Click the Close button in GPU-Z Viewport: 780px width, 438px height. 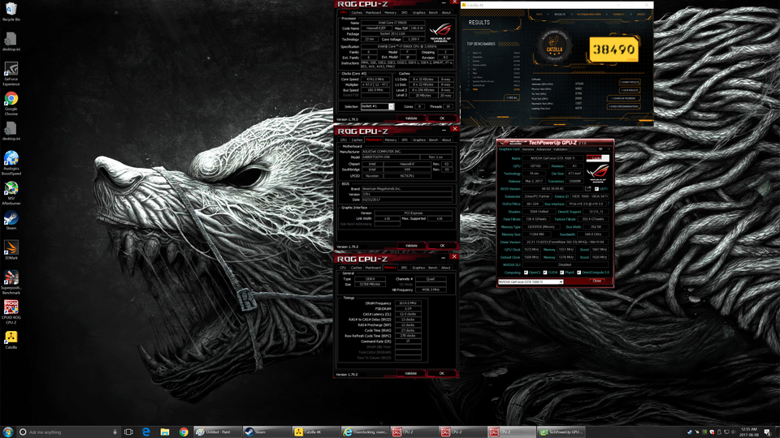click(597, 281)
